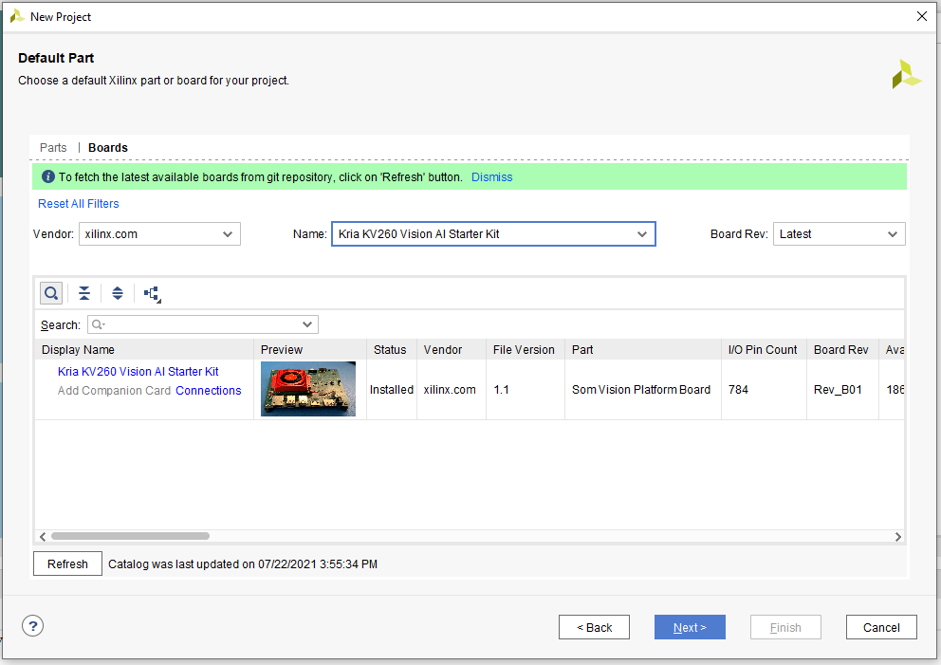Click Add Companion Card text
The width and height of the screenshot is (941, 665).
(x=114, y=391)
